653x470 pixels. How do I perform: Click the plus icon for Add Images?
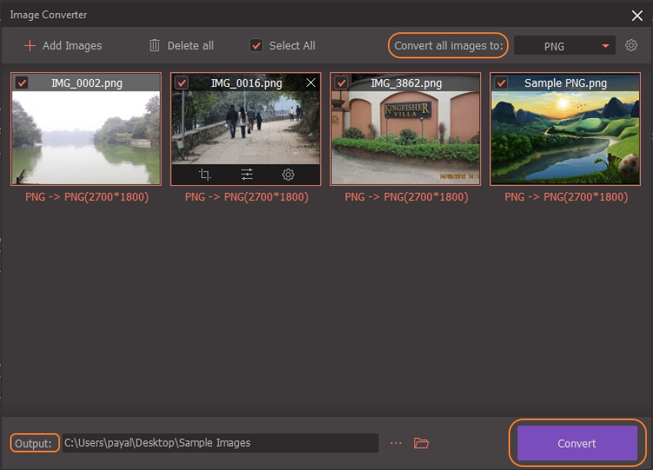(x=30, y=45)
